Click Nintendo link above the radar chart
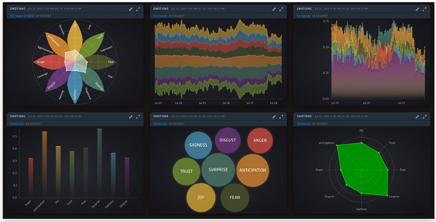Screen dimensions: 436x222 pyautogui.click(x=304, y=123)
